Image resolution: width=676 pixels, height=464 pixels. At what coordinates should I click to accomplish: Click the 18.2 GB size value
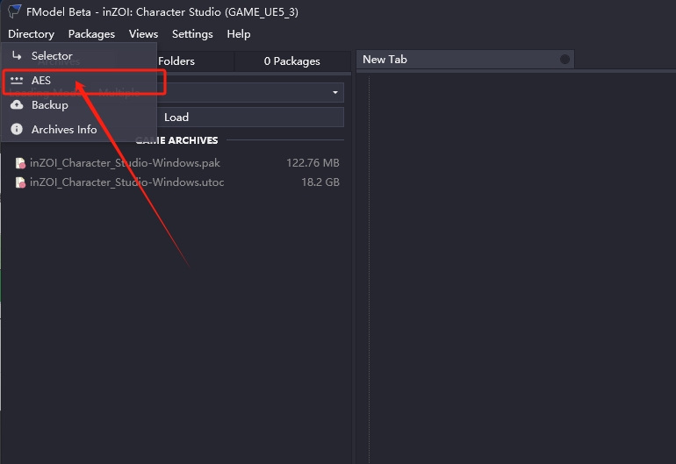click(x=320, y=182)
